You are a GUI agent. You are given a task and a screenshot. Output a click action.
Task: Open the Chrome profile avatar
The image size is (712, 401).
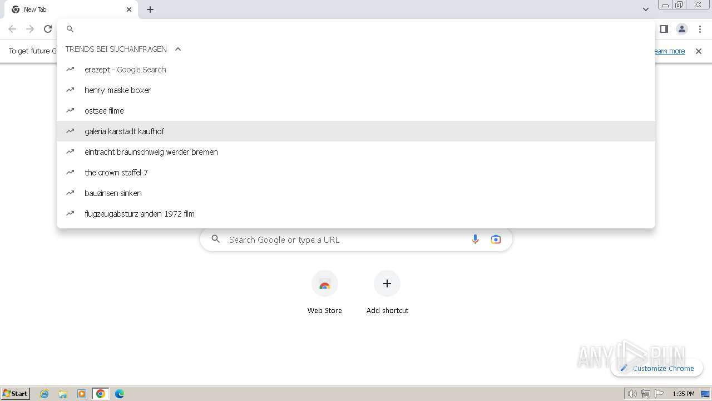tap(682, 29)
